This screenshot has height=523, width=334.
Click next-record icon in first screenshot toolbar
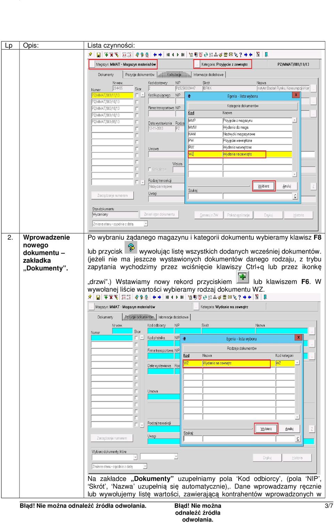point(178,55)
